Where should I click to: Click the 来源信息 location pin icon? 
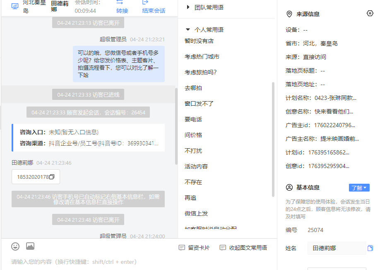click(x=289, y=14)
